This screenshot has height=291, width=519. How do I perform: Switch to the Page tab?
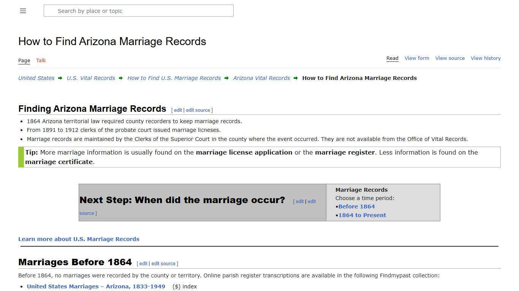(x=24, y=60)
